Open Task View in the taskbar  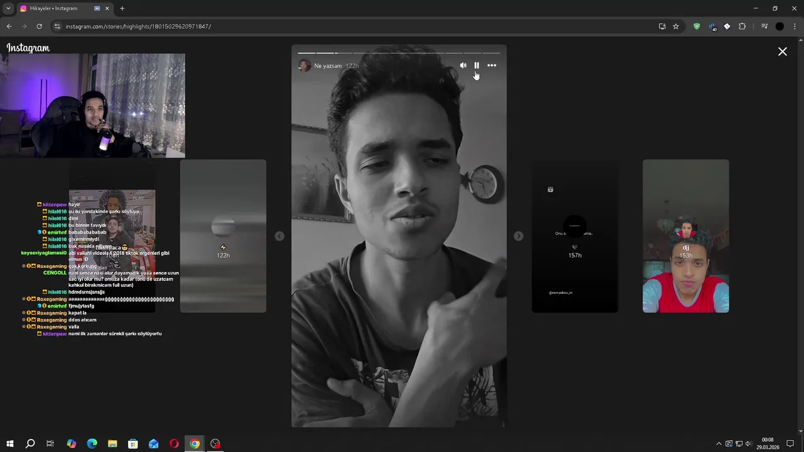tap(50, 444)
